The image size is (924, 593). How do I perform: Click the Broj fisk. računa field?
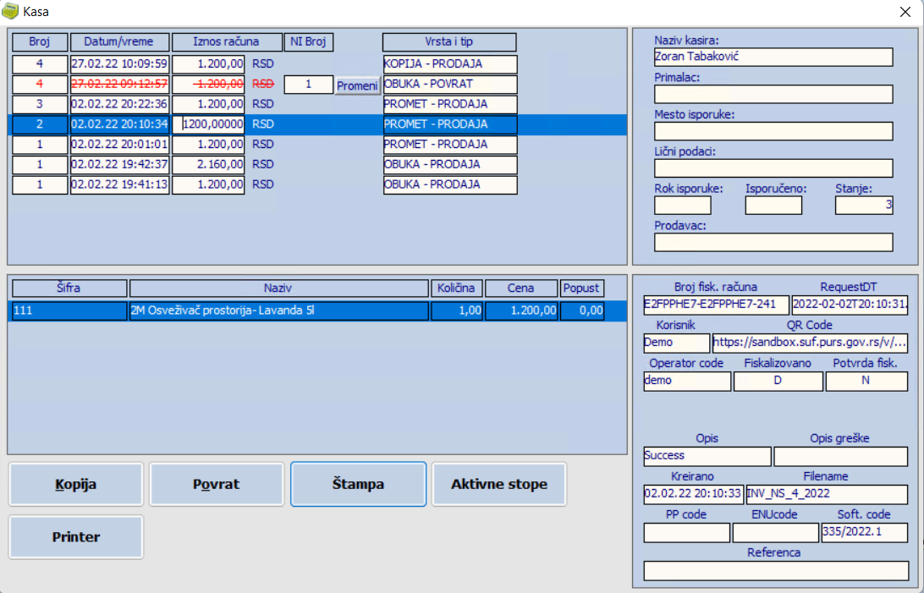pyautogui.click(x=716, y=305)
